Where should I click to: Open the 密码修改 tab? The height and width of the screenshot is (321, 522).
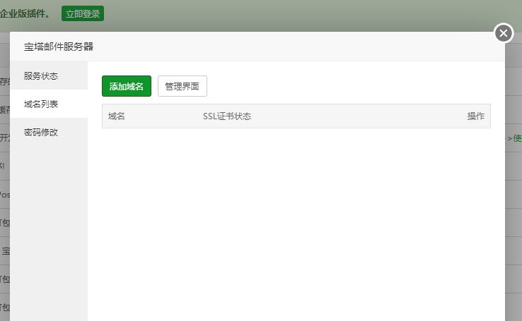tap(49, 133)
